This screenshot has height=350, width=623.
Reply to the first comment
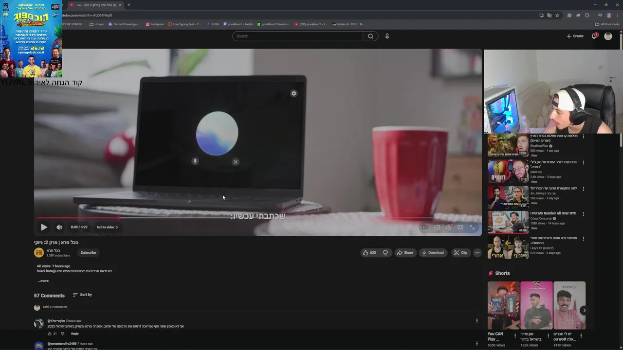[74, 333]
